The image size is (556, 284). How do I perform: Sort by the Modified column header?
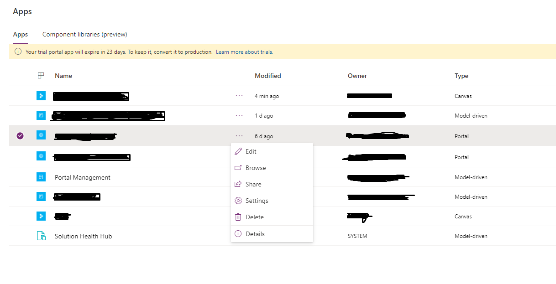point(268,76)
